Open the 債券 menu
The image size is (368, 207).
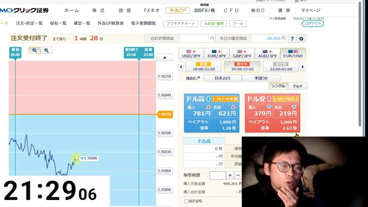coord(284,10)
